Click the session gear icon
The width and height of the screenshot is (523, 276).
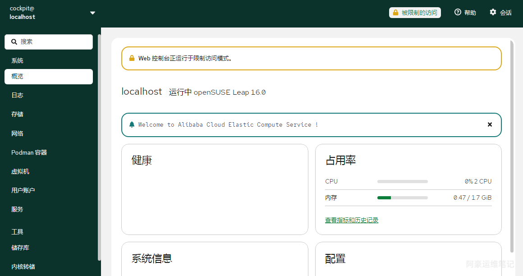click(x=493, y=12)
